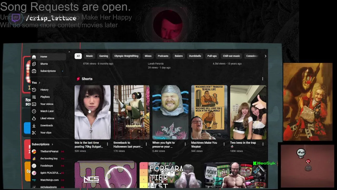
Task: Click the '52K views' text
Action: tap(80, 151)
